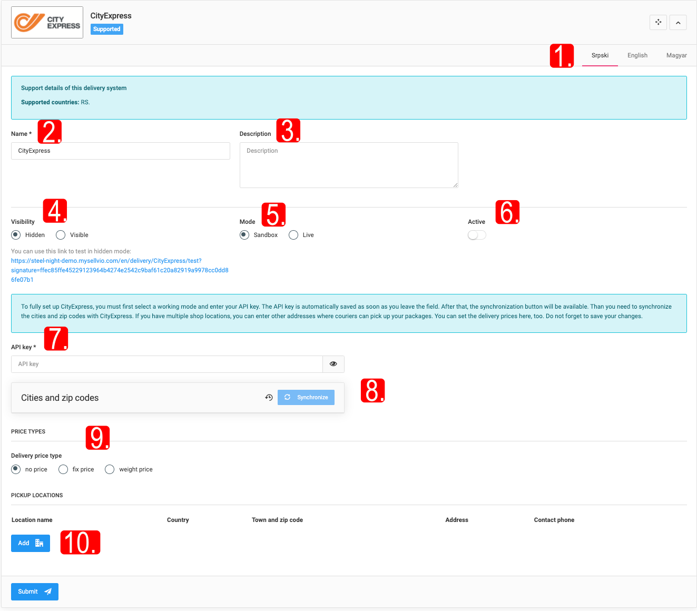
Task: Select the Hidden visibility option
Action: pos(16,235)
